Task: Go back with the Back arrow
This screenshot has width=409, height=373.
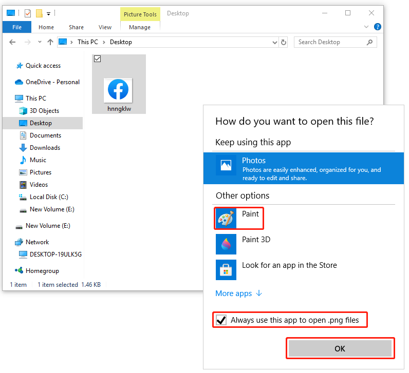Action: 12,42
